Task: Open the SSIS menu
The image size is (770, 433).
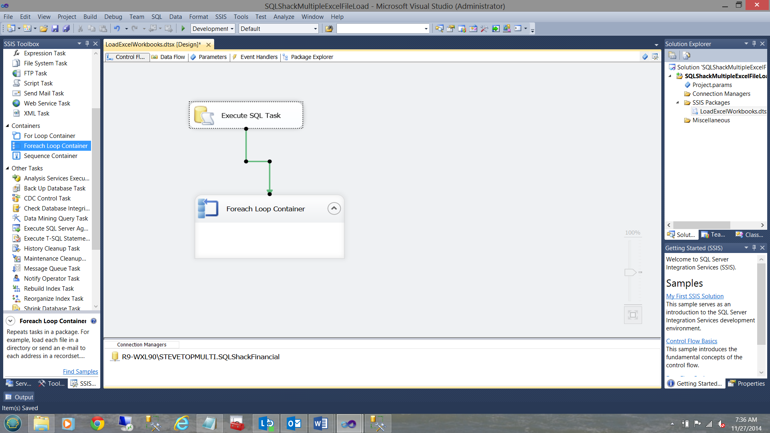Action: pos(221,17)
